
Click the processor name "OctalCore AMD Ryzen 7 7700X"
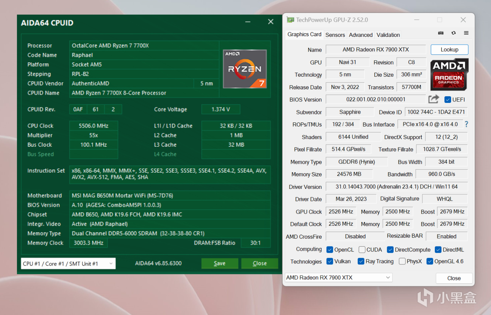[110, 46]
